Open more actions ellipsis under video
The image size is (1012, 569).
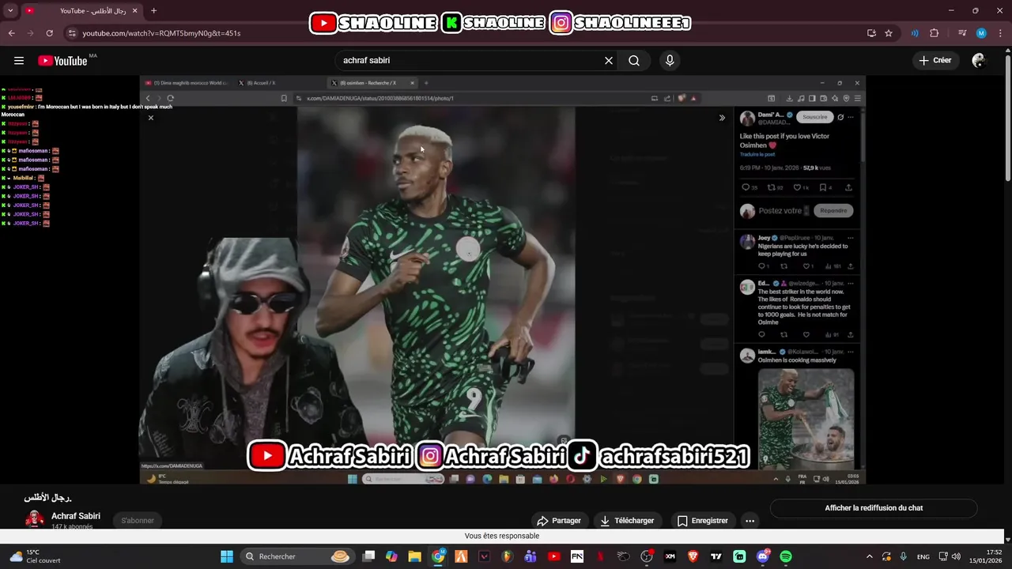[750, 521]
